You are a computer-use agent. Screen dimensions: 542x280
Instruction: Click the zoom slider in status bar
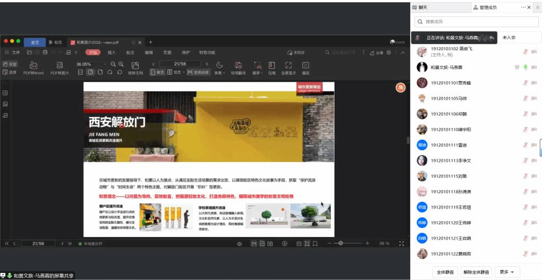click(341, 243)
